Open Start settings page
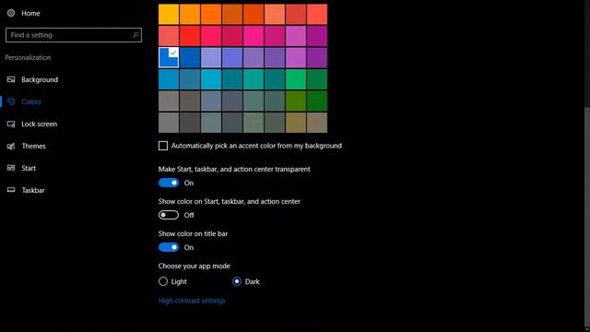This screenshot has height=332, width=590. 29,168
